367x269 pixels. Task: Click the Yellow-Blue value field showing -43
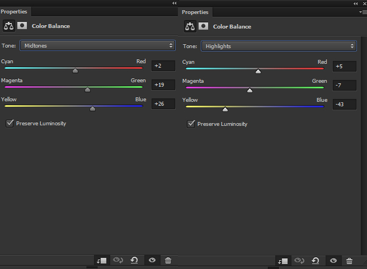(344, 105)
